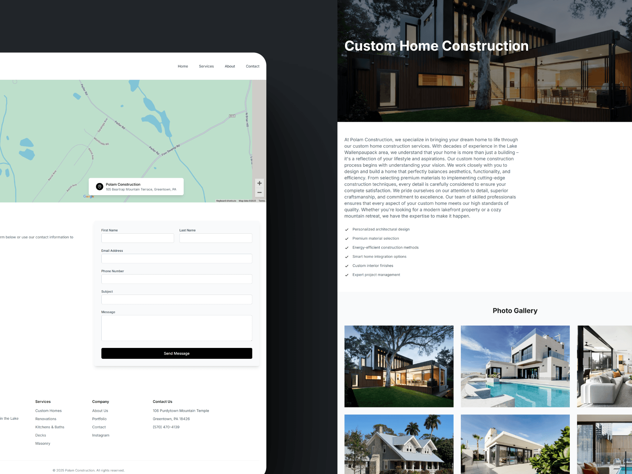The height and width of the screenshot is (474, 632).
Task: Click the white modern home with pool thumbnail
Action: pyautogui.click(x=515, y=366)
